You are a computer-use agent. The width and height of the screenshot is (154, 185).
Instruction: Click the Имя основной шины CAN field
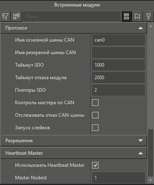pos(118,40)
